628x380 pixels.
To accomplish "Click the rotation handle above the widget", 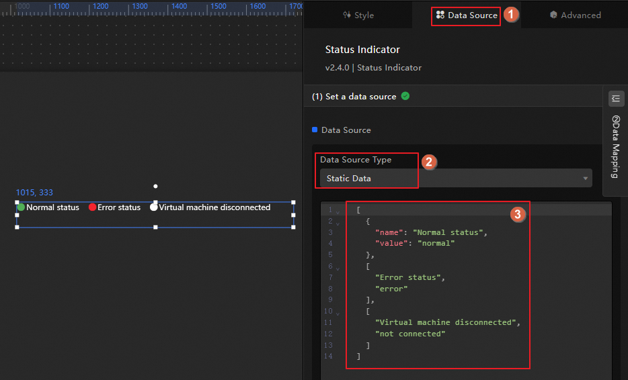I will pos(155,186).
